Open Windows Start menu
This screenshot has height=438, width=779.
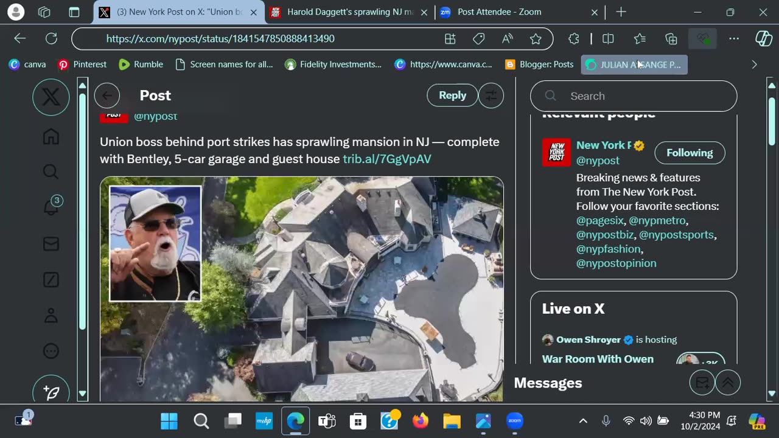(169, 421)
